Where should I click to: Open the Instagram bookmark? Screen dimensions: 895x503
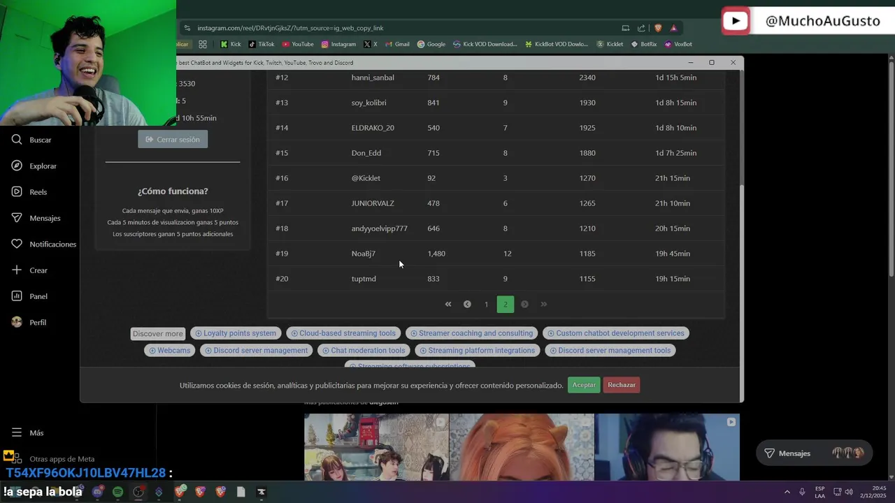338,44
